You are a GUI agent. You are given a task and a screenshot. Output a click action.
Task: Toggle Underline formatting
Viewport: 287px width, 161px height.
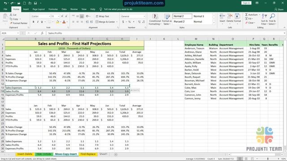tap(42, 22)
